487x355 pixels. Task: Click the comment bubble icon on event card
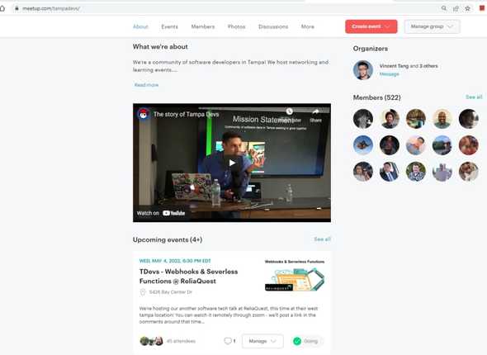pos(228,341)
